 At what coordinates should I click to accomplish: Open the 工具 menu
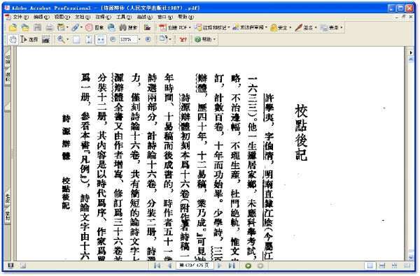click(x=124, y=17)
